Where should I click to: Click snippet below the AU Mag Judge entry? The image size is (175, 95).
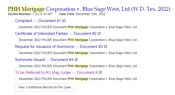pyautogui.click(x=78, y=79)
